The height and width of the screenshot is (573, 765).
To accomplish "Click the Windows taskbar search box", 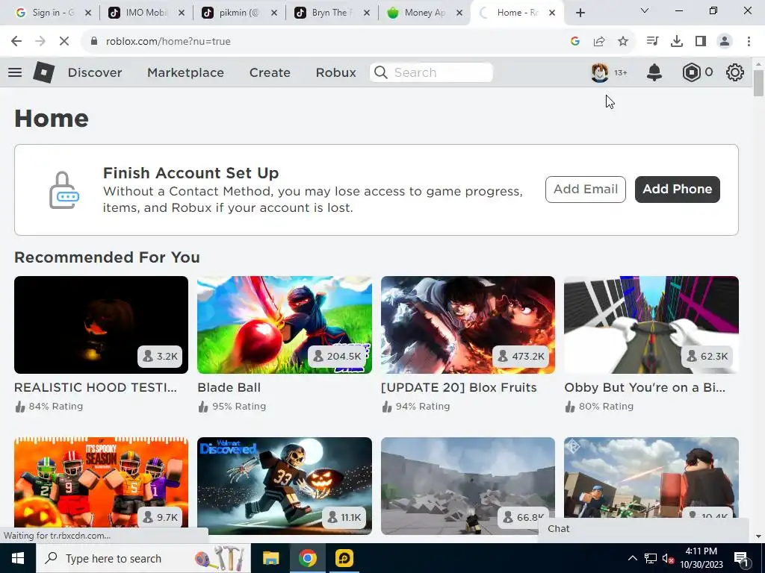I will 143,558.
